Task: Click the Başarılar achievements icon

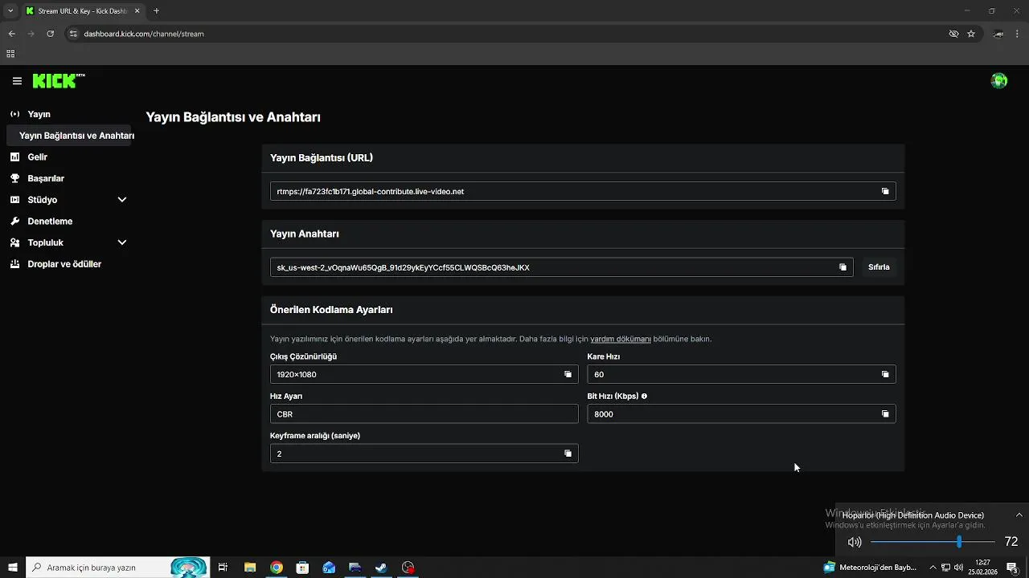Action: [x=14, y=178]
